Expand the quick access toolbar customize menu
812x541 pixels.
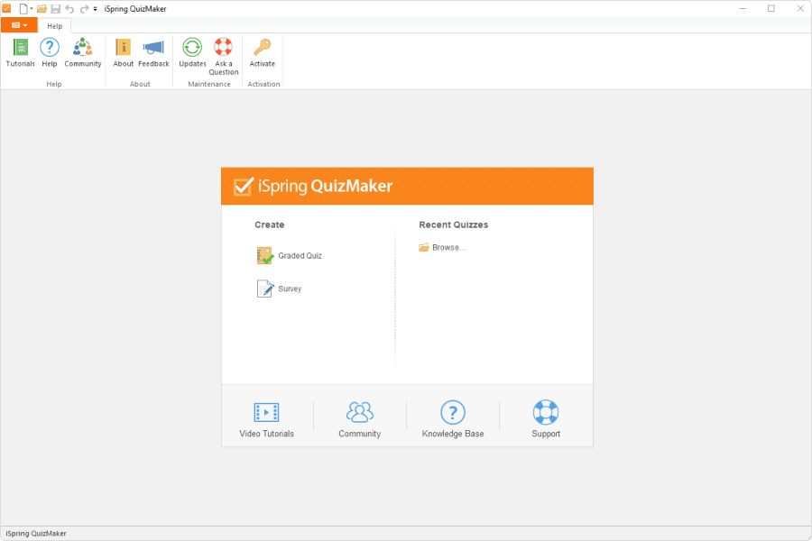click(x=95, y=8)
